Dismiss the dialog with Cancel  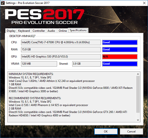tap(131, 131)
